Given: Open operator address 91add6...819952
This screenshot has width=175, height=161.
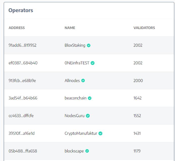Looking at the screenshot, I should click(22, 45).
